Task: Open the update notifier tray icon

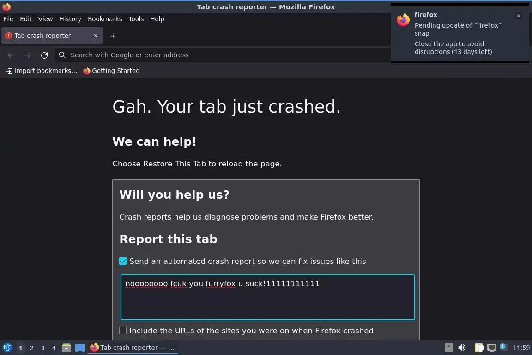Action: click(503, 347)
